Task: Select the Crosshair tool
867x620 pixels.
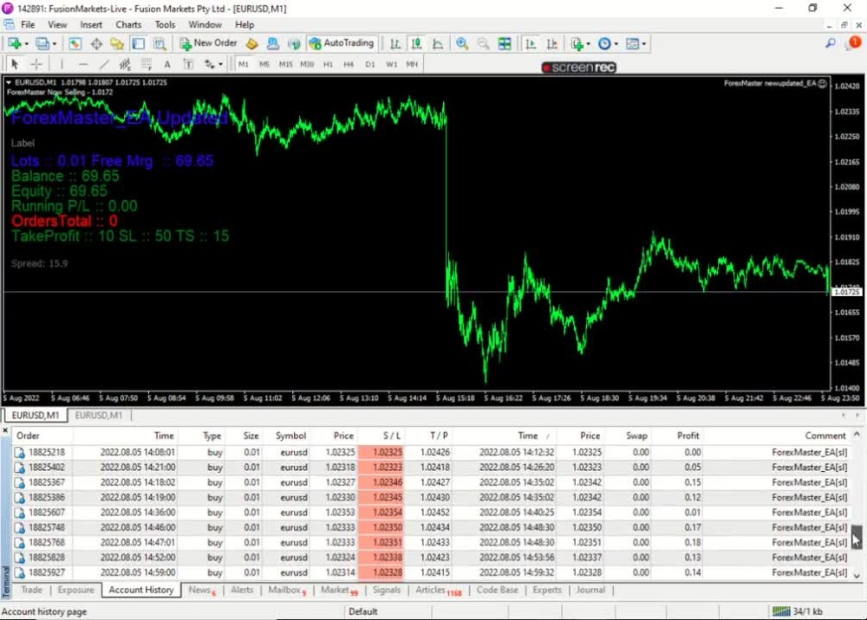Action: pyautogui.click(x=36, y=64)
